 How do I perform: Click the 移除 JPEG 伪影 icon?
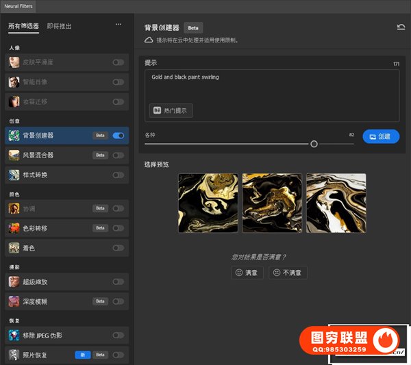(x=14, y=335)
